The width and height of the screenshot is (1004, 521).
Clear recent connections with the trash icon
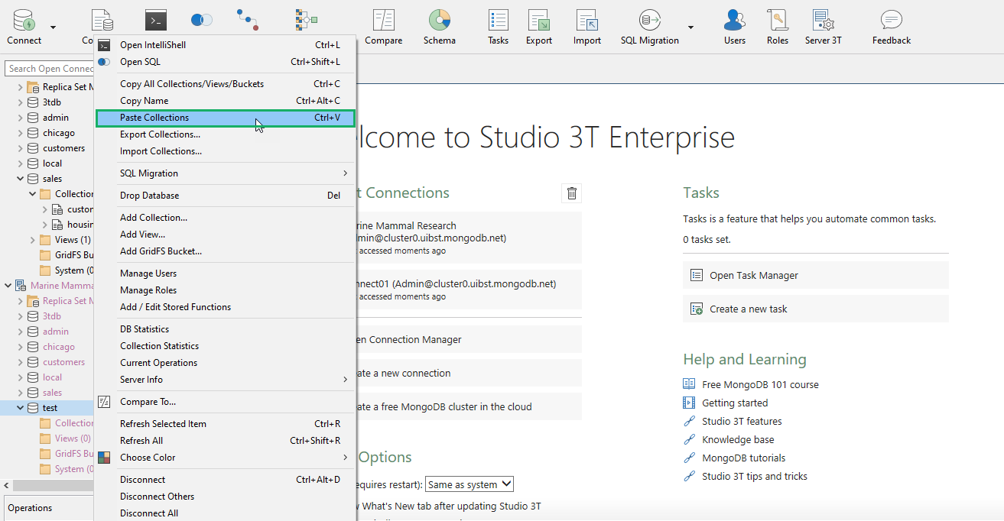[x=570, y=193]
